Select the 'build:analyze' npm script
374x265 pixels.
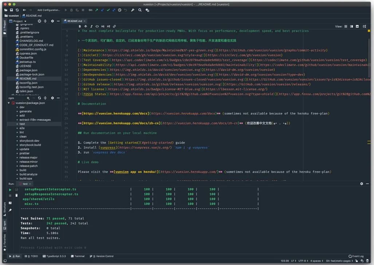28,174
